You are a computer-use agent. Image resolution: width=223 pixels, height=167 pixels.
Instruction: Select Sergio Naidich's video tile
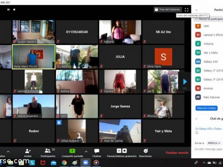point(34,32)
